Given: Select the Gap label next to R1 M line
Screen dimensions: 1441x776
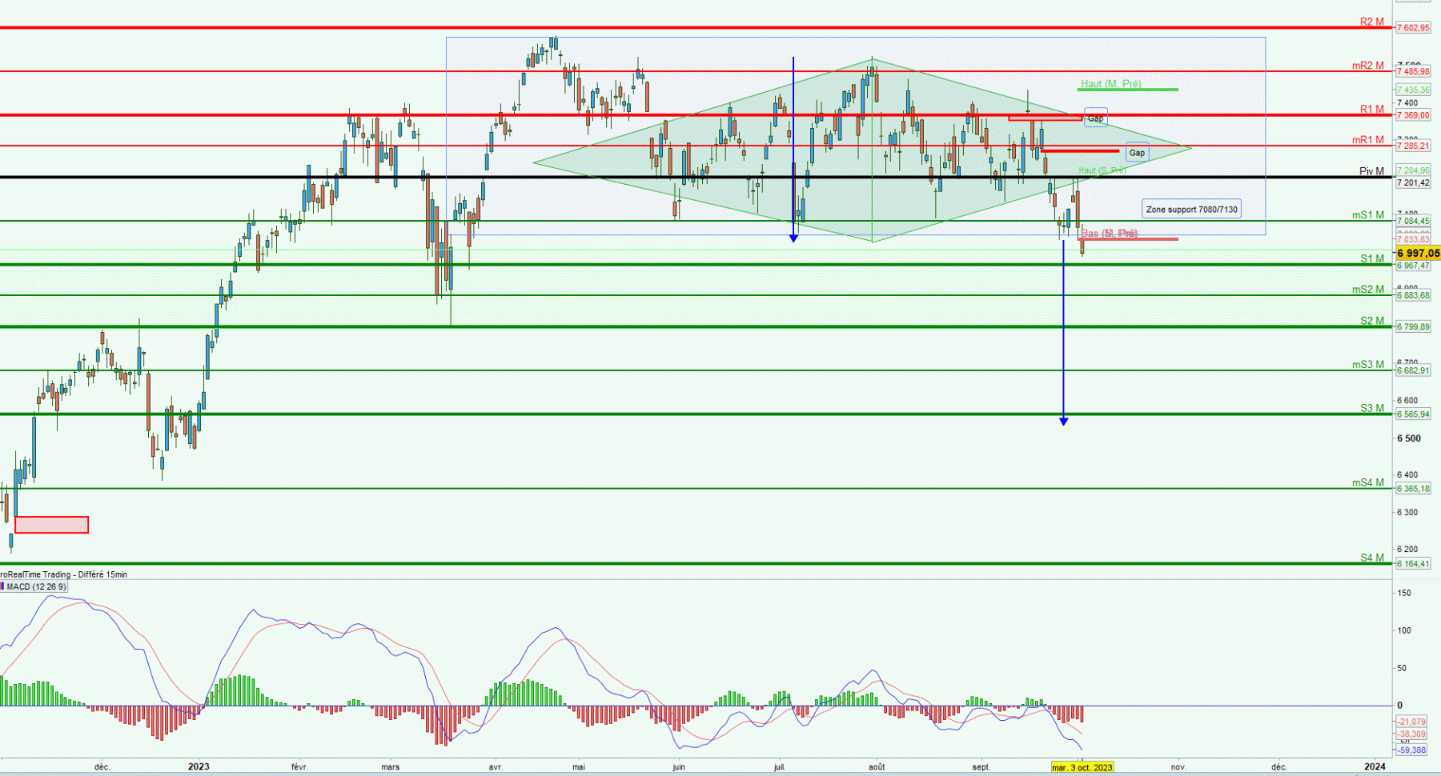Looking at the screenshot, I should click(x=1095, y=118).
